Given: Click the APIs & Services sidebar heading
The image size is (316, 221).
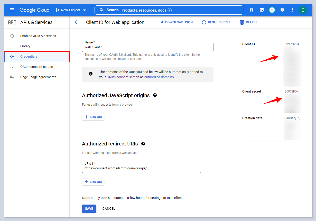Looking at the screenshot, I should point(36,22).
